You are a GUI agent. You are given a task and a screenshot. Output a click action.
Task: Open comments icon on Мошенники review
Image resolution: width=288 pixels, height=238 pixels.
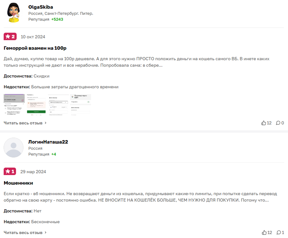(279, 232)
